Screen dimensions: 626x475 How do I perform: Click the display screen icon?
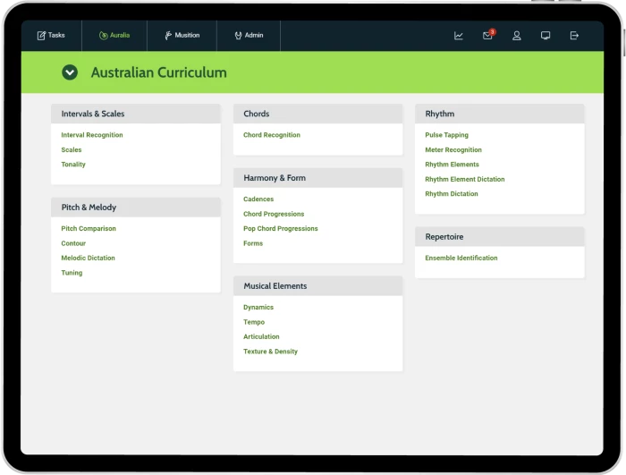point(546,36)
